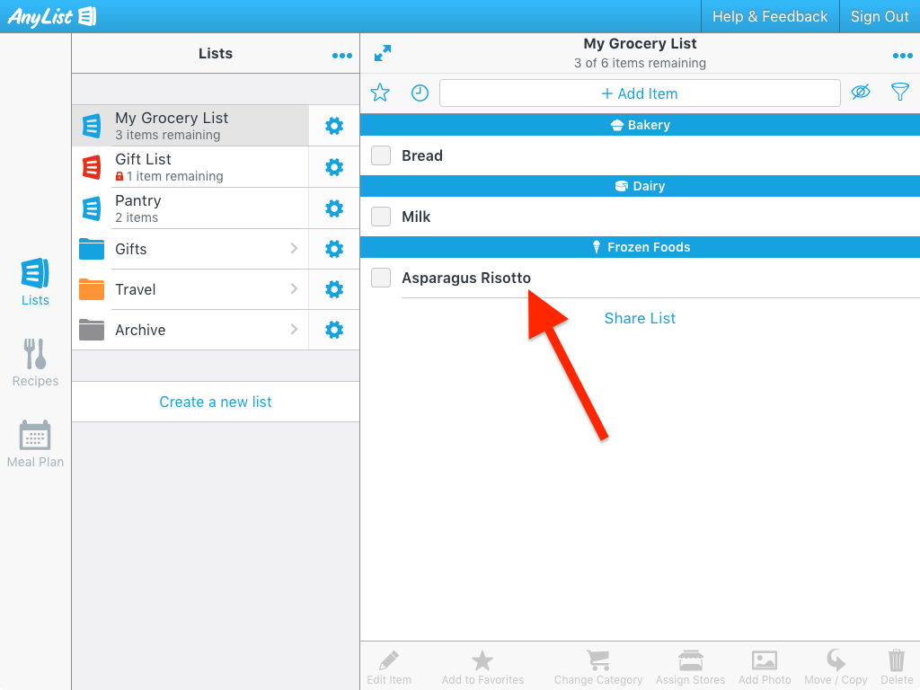The height and width of the screenshot is (690, 920).
Task: Click Create a new list
Action: pos(216,402)
